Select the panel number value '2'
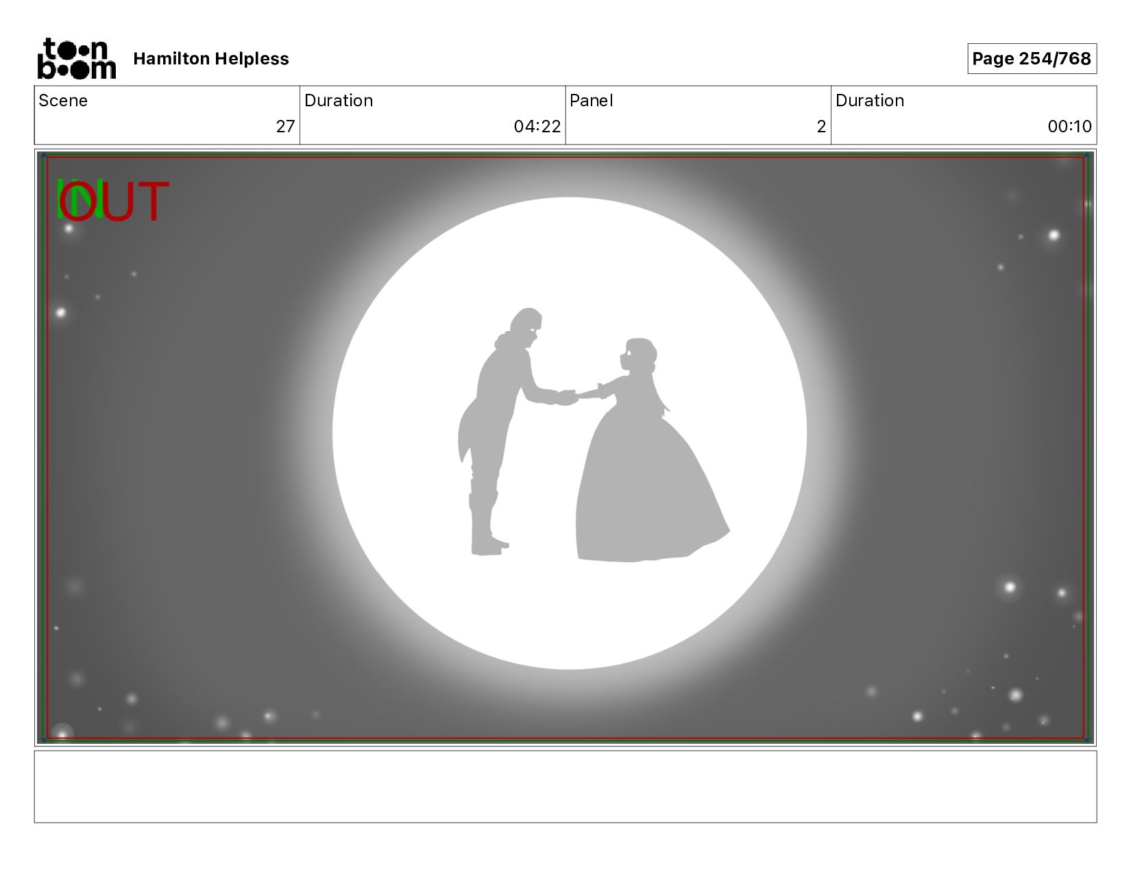Screen dimensions: 1131x874 click(x=821, y=127)
